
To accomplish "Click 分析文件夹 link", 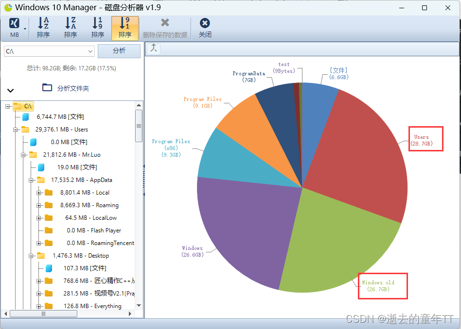I will click(x=73, y=88).
